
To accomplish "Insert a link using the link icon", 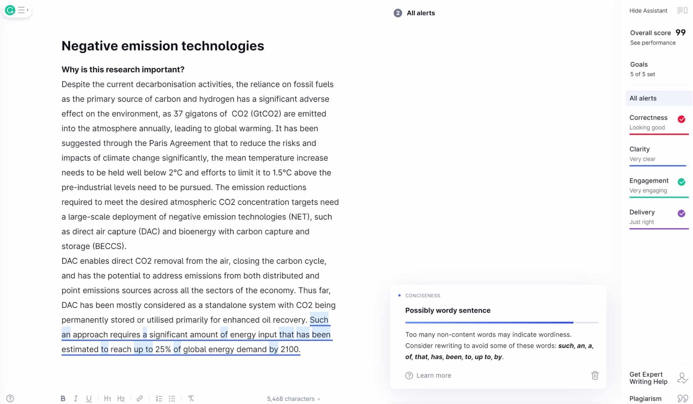I will pos(139,398).
